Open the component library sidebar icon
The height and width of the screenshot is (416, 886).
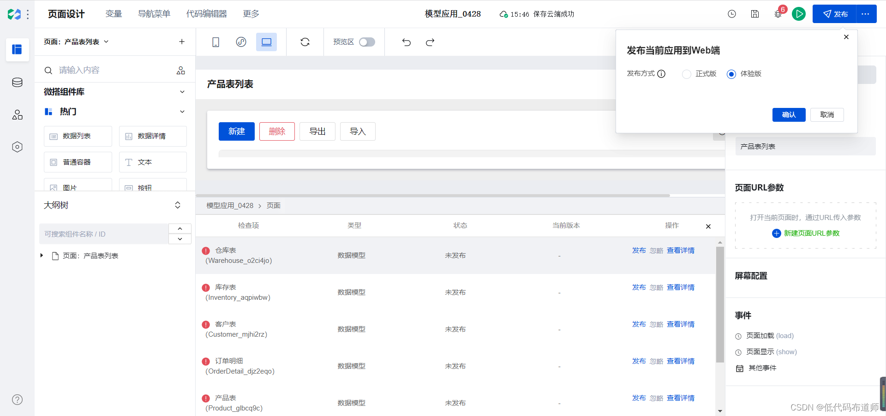pyautogui.click(x=17, y=115)
